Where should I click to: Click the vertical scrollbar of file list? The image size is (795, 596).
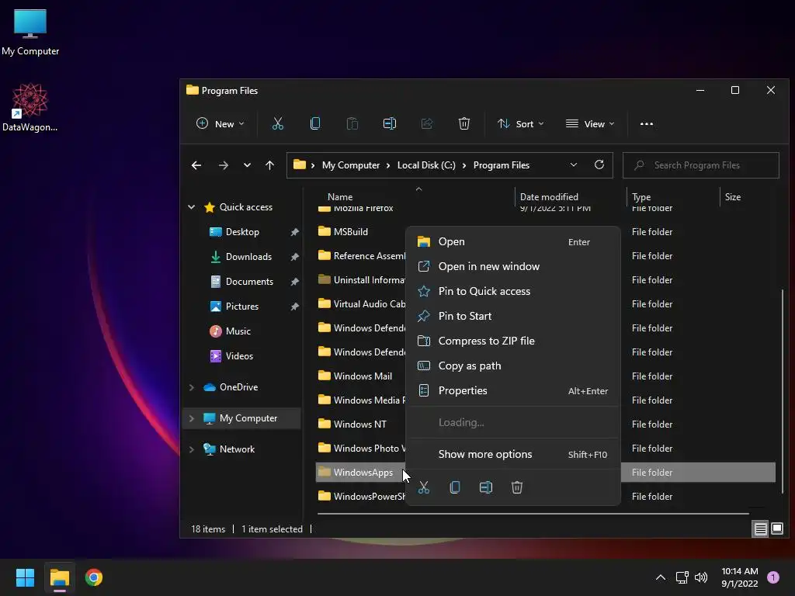pyautogui.click(x=783, y=390)
